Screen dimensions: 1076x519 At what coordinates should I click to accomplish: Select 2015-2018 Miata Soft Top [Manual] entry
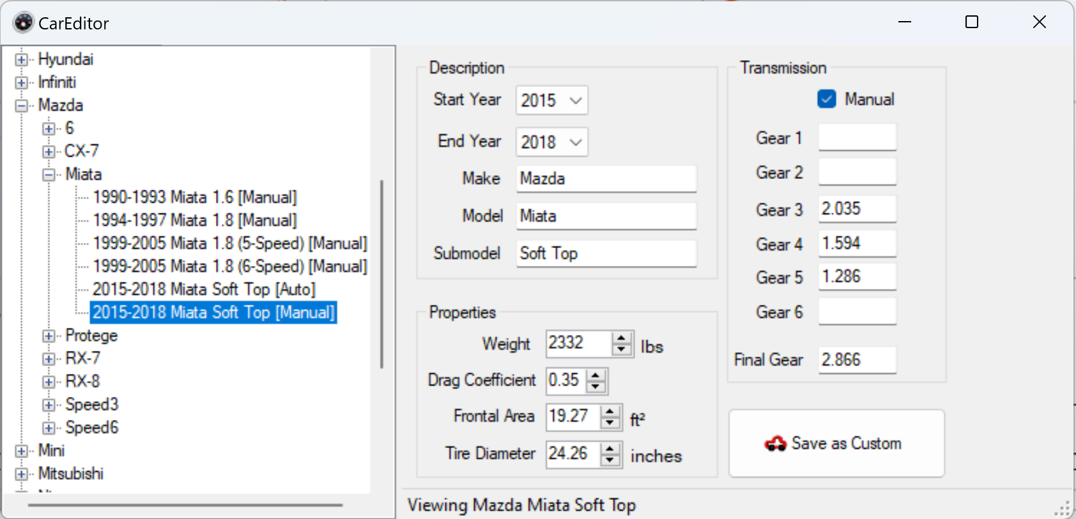(213, 313)
